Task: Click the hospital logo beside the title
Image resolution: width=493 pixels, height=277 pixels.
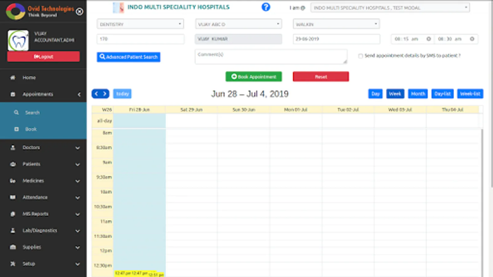Action: coord(118,7)
